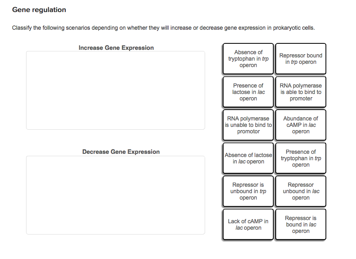Select 'Presence of tryptophan in trp operon' tile
The height and width of the screenshot is (259, 356).
pos(300,158)
